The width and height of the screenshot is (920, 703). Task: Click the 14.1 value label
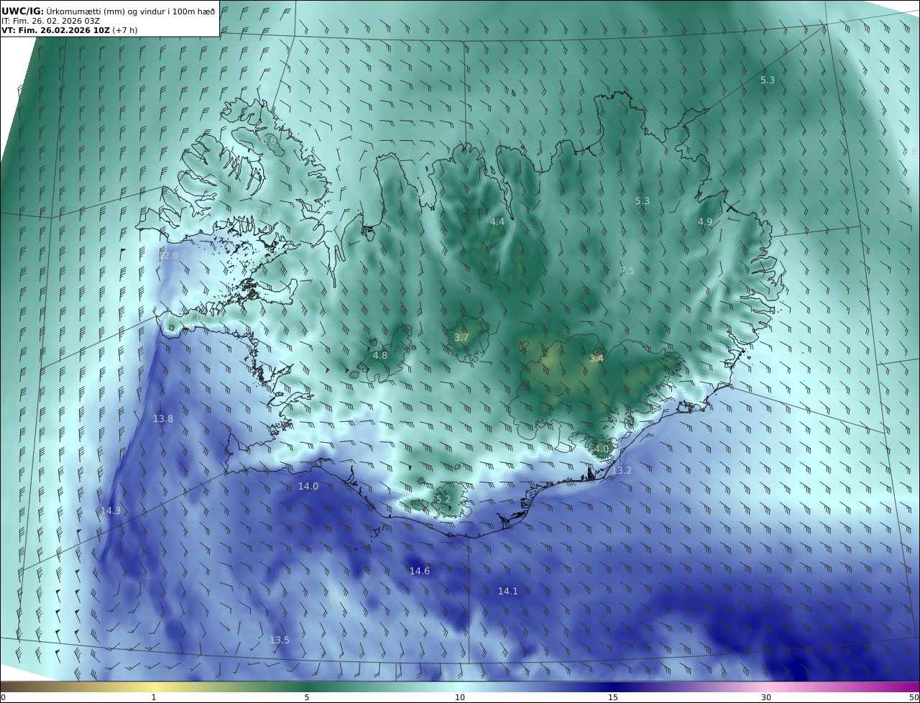point(508,592)
